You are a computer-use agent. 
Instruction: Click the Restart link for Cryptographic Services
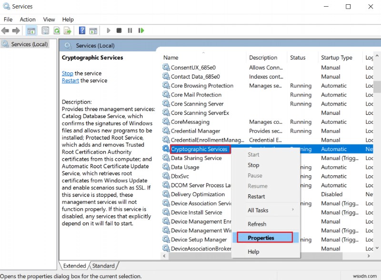pos(70,80)
